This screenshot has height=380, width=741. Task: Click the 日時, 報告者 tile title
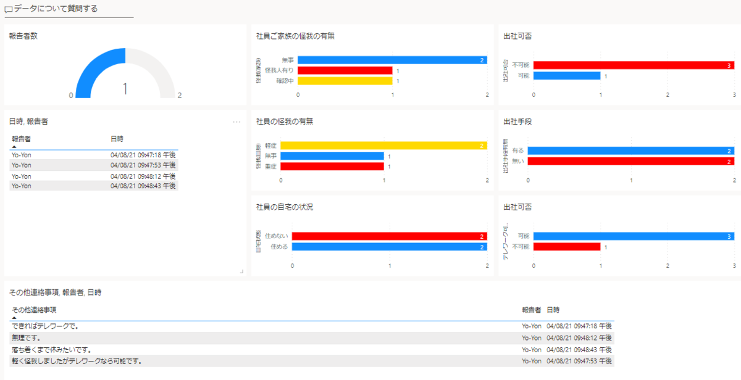point(29,122)
